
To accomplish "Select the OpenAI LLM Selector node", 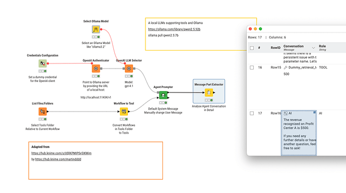I will (129, 68).
